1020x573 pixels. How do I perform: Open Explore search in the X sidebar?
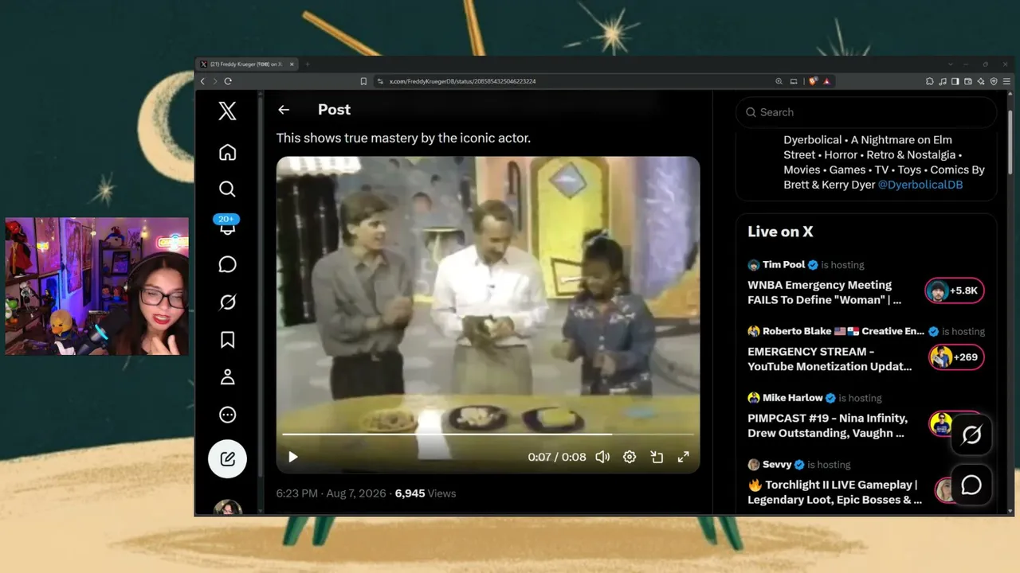[x=227, y=189]
